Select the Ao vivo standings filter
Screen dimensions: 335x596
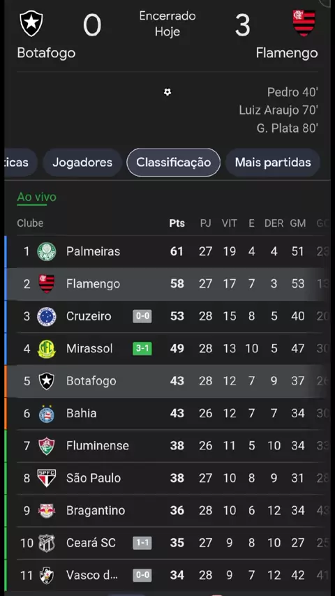tap(36, 198)
